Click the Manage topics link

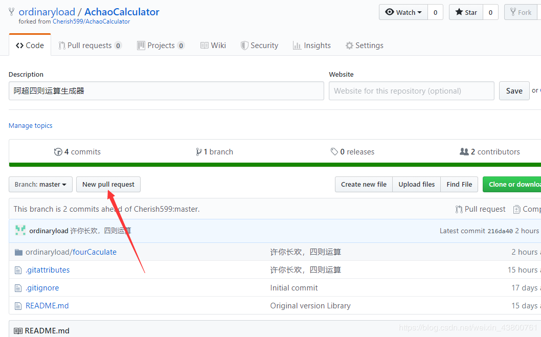(30, 126)
